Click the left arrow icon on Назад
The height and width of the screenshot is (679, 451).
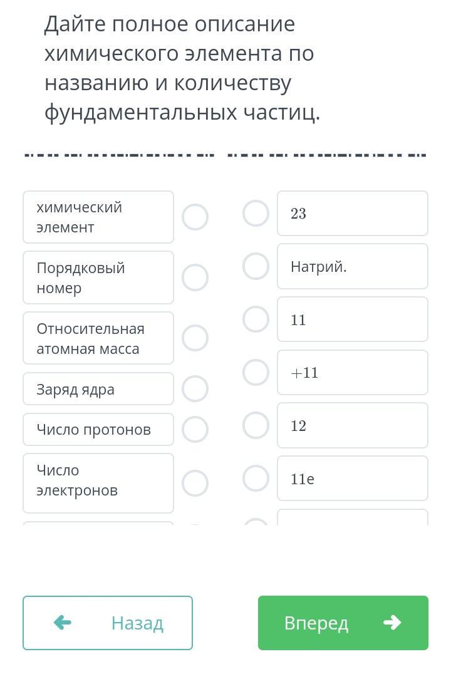(63, 623)
